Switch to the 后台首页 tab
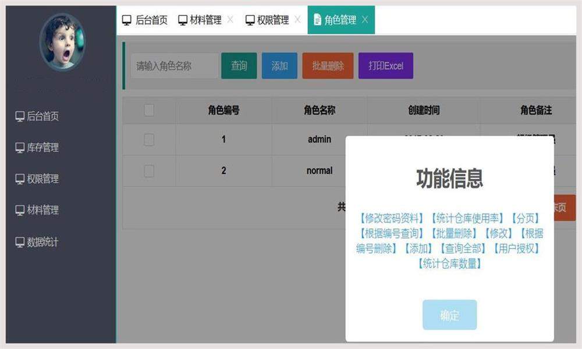 pos(144,19)
